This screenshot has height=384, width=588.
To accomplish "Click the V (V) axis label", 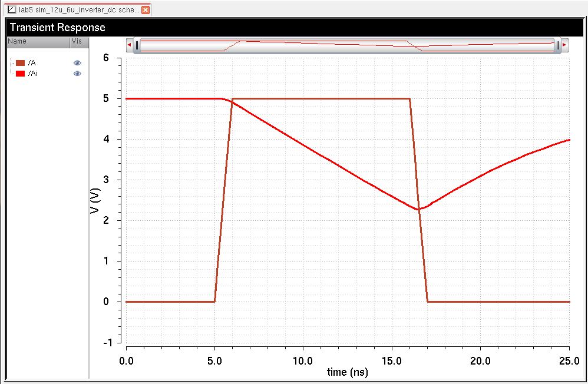I will (95, 201).
